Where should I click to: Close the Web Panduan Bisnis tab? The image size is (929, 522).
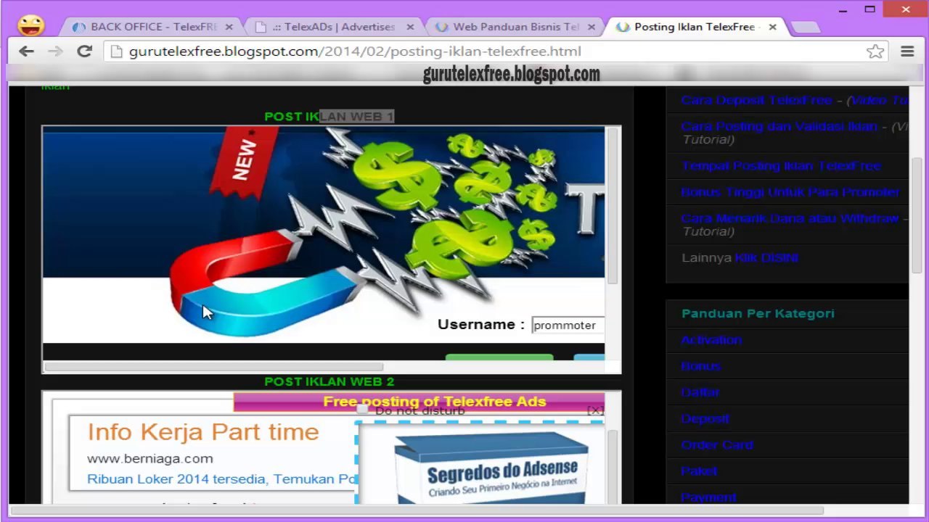pos(592,27)
